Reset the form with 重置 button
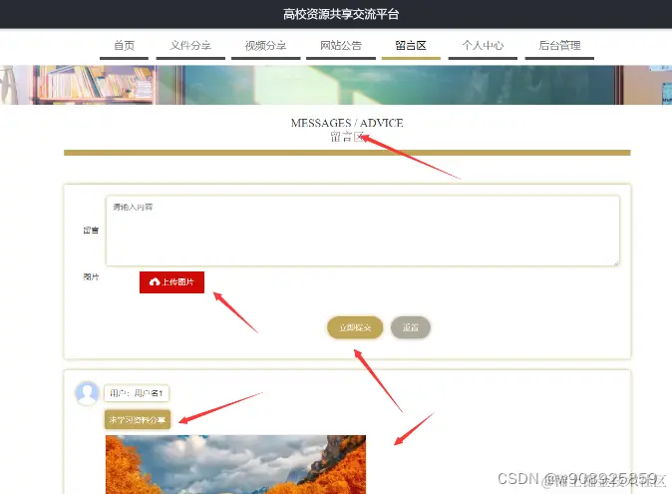Viewport: 672px width, 494px height. tap(411, 327)
